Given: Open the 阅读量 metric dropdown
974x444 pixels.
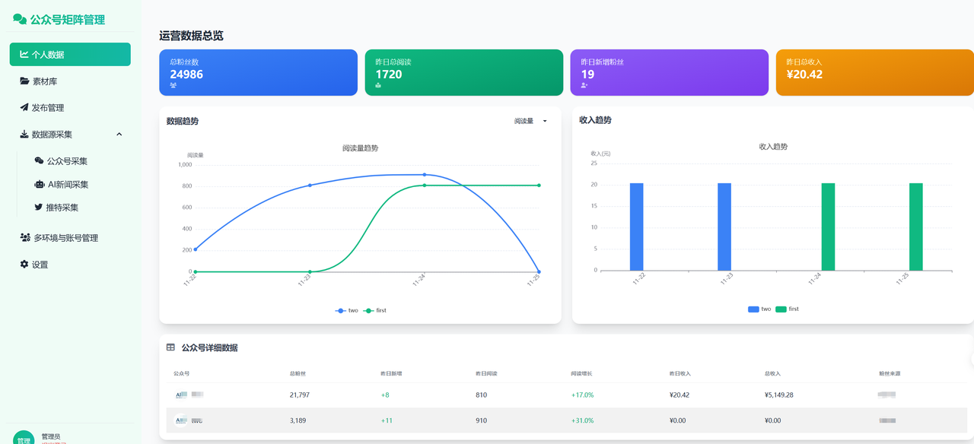Looking at the screenshot, I should [x=531, y=121].
